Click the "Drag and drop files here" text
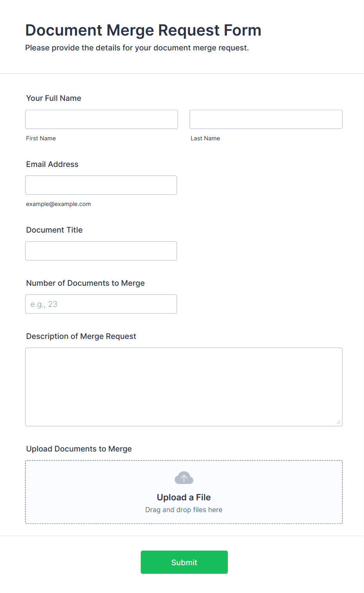This screenshot has height=593, width=364. click(184, 510)
